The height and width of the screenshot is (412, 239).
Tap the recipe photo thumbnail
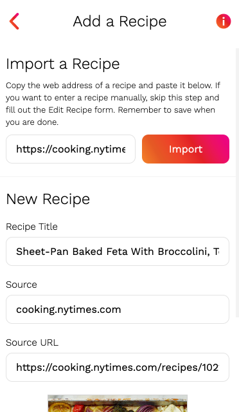coord(118,404)
